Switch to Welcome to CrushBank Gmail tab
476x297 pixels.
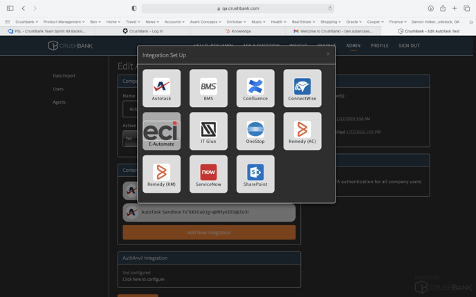(x=333, y=31)
